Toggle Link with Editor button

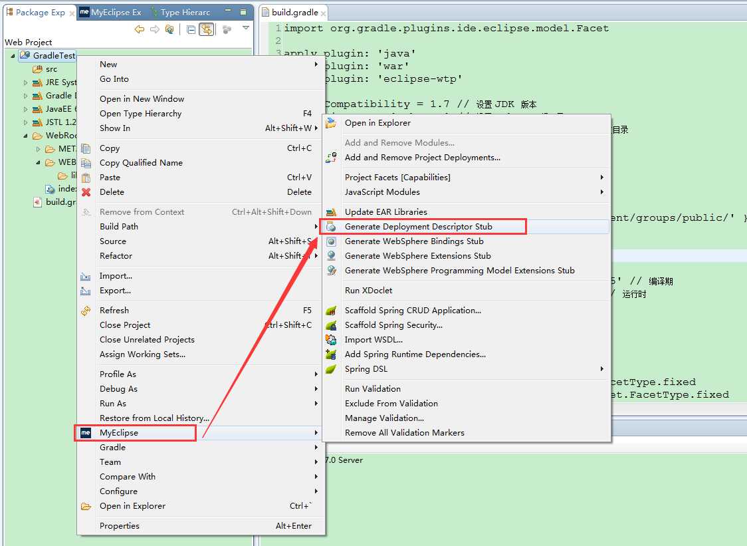(x=206, y=29)
